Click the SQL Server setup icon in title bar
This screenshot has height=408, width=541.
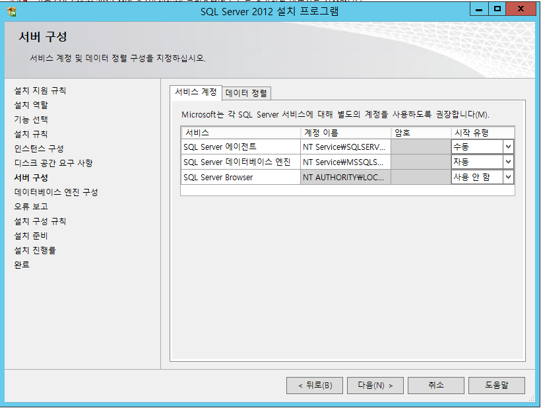pos(11,11)
